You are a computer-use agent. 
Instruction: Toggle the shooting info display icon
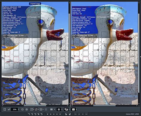tap(73, 110)
